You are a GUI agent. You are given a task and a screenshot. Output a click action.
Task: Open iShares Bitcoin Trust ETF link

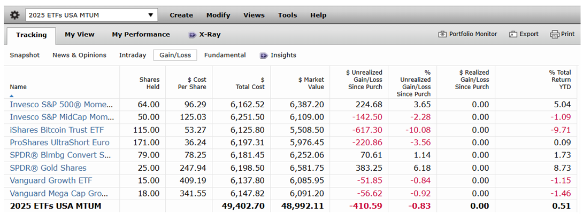[57, 130]
